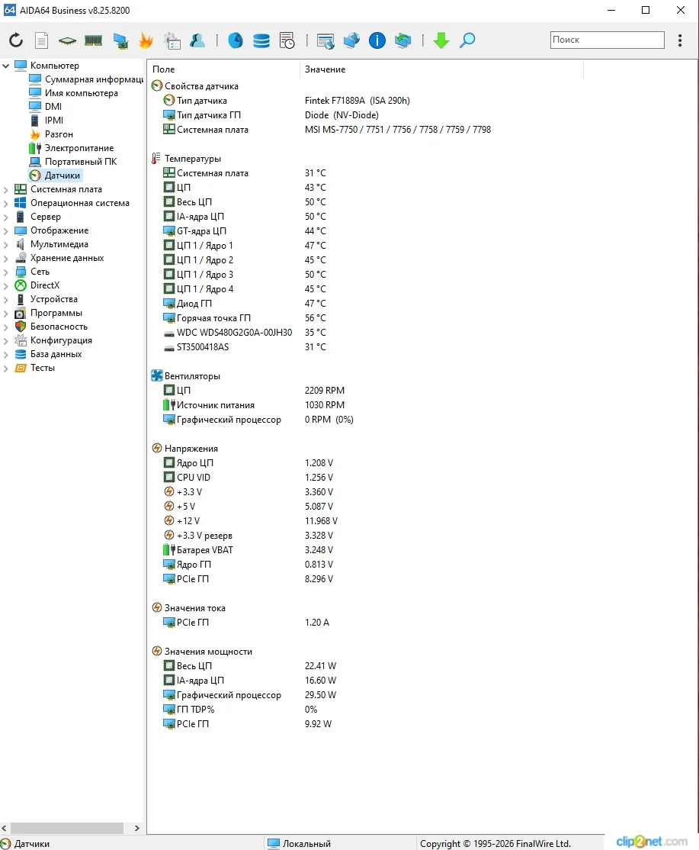Select Разгон in the tree
Screen dimensions: 699x850
tap(51, 134)
